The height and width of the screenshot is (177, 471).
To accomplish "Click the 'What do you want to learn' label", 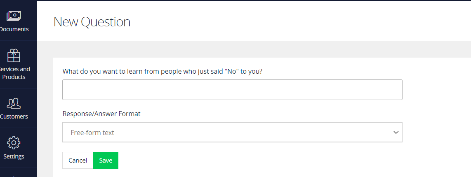I will tap(162, 71).
